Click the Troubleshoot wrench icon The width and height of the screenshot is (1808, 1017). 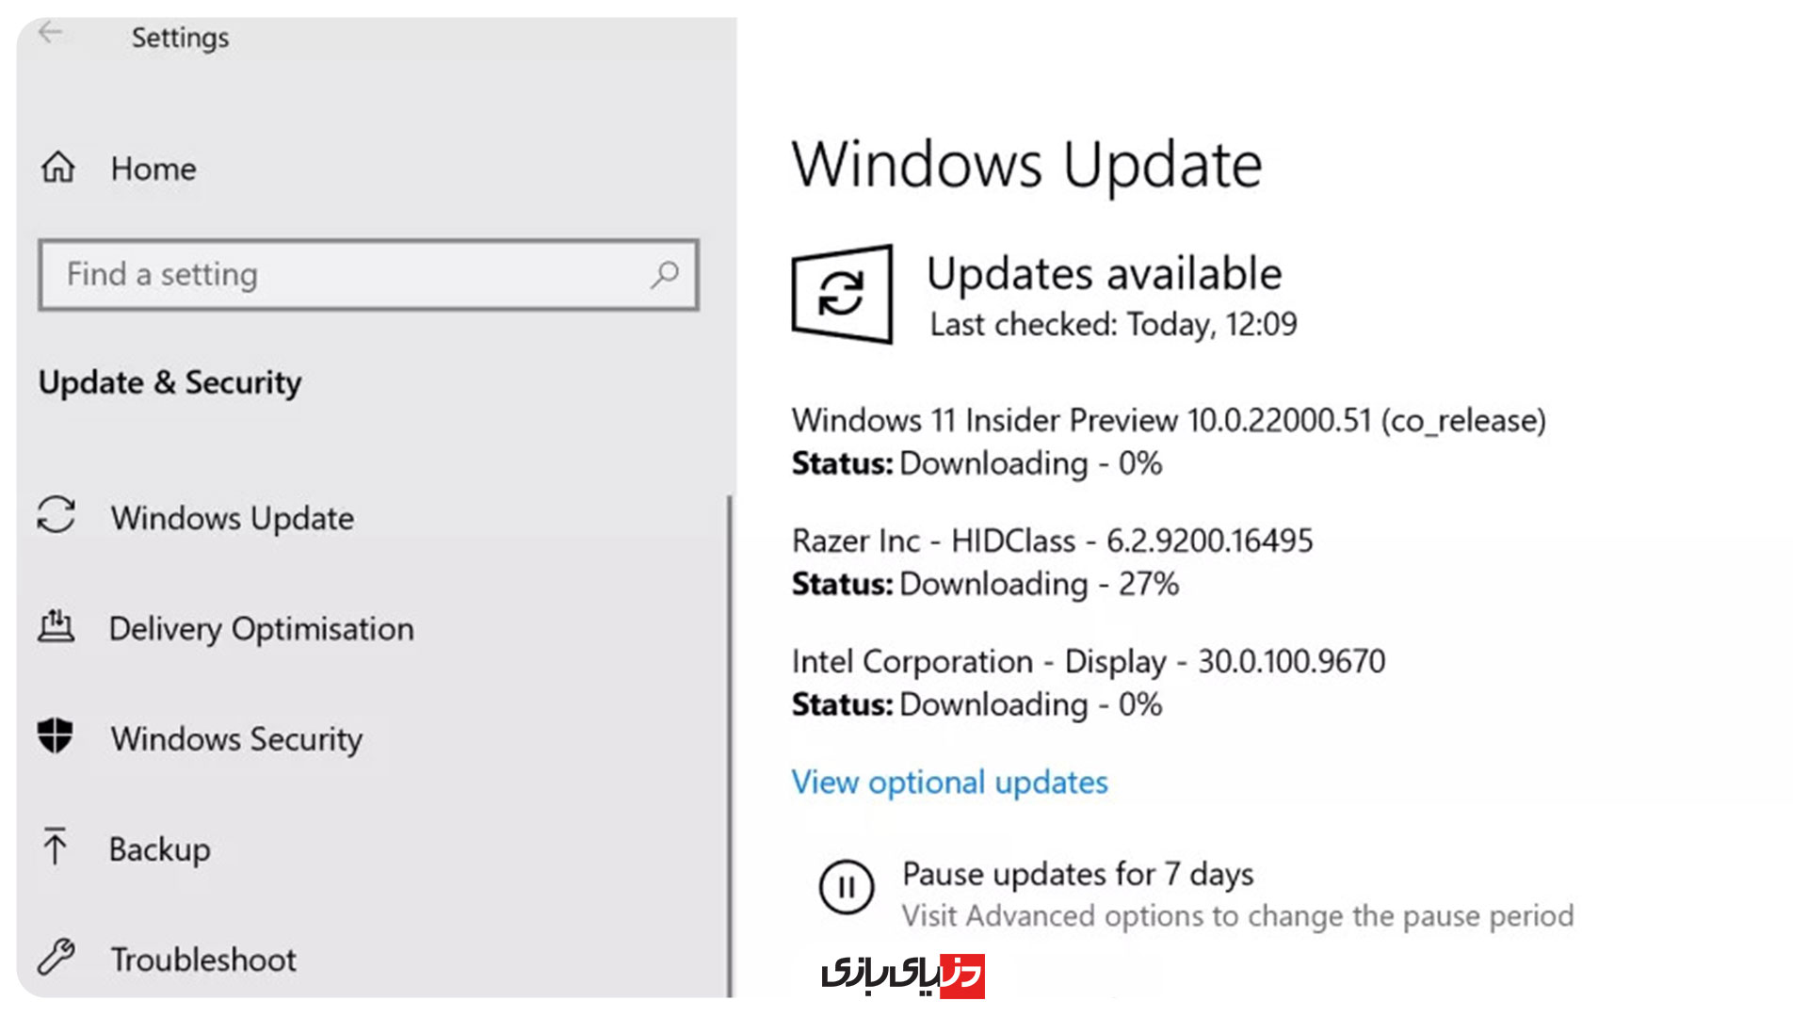(56, 957)
